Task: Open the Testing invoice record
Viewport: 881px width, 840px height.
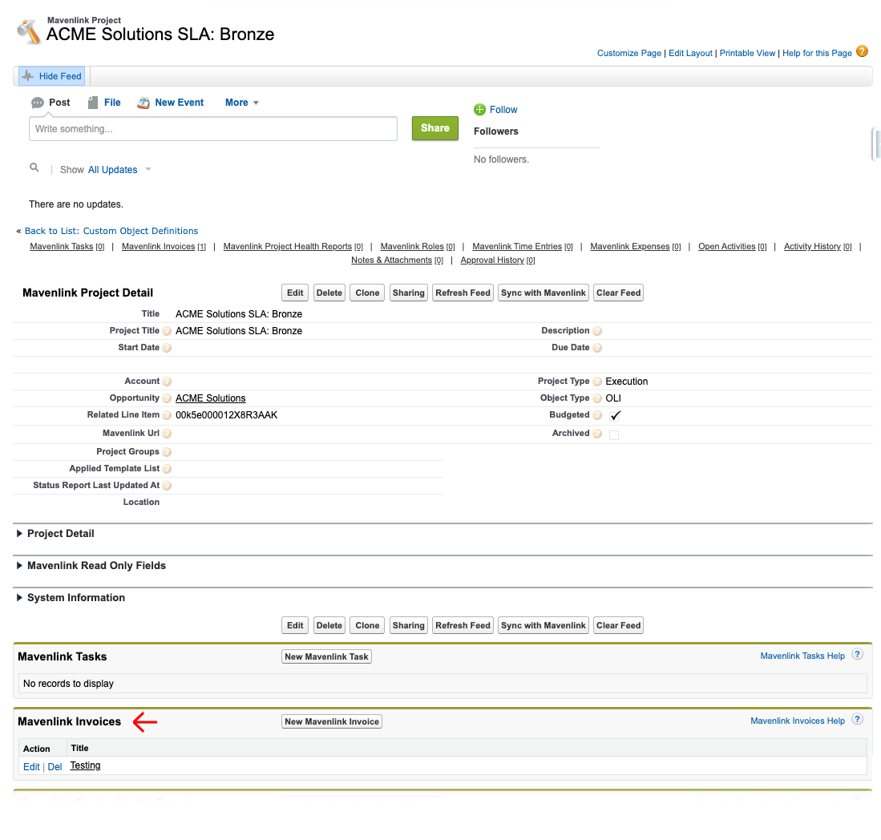Action: (x=86, y=765)
